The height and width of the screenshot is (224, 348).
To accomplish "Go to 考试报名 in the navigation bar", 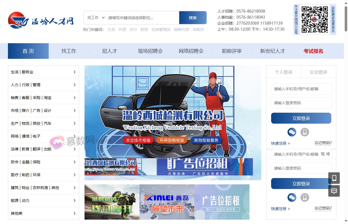I will (x=313, y=51).
